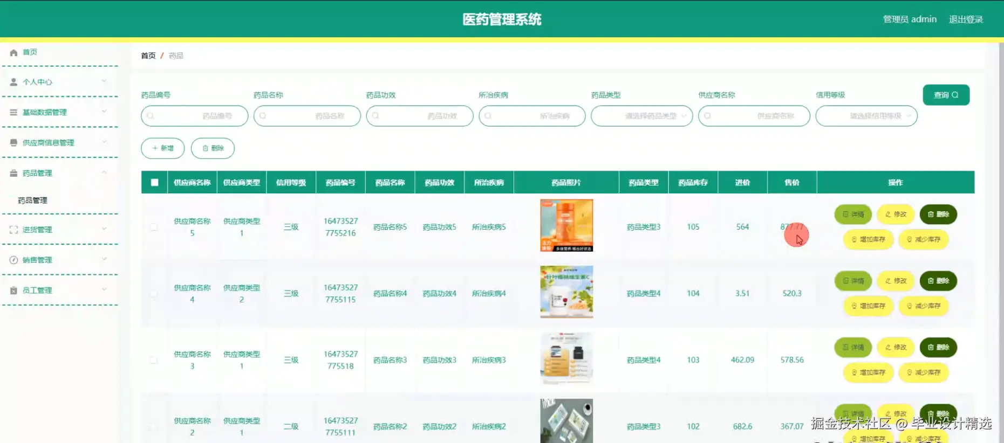1004x443 pixels.
Task: Click the 进货管理 frame icon
Action: (13, 230)
